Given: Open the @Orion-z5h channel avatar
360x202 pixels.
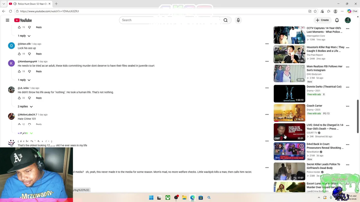Looking at the screenshot, I should pyautogui.click(x=11, y=46).
